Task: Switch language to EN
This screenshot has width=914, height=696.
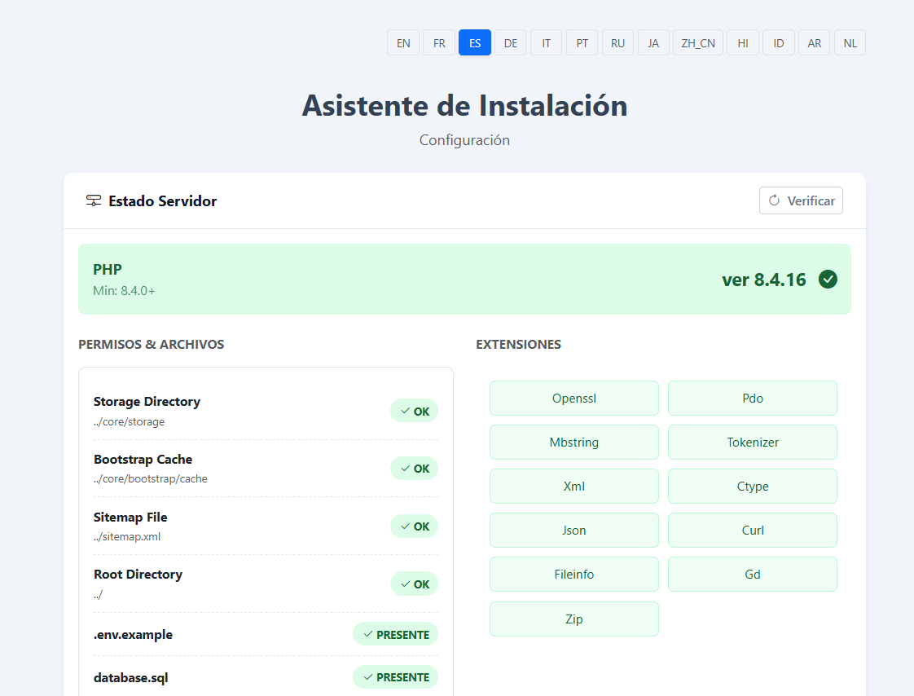Action: [403, 43]
